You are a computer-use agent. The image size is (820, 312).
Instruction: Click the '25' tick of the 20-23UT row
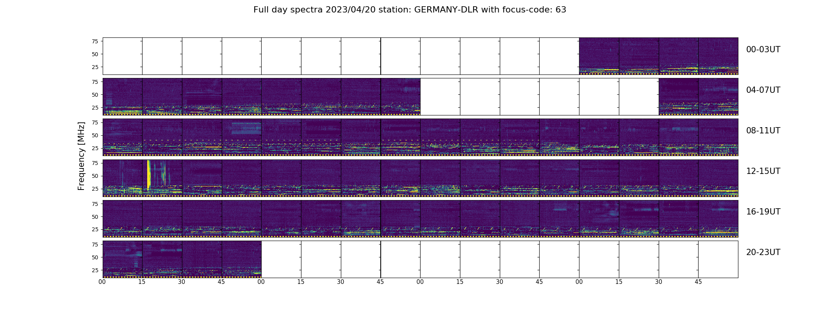click(95, 270)
